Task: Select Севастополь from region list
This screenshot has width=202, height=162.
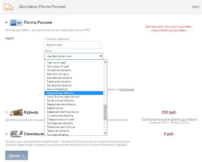Action: point(74,108)
